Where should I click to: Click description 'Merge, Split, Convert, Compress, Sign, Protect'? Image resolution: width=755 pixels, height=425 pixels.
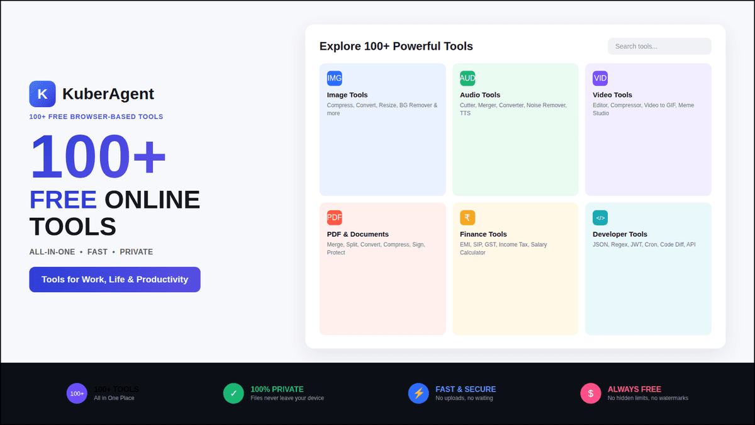376,249
